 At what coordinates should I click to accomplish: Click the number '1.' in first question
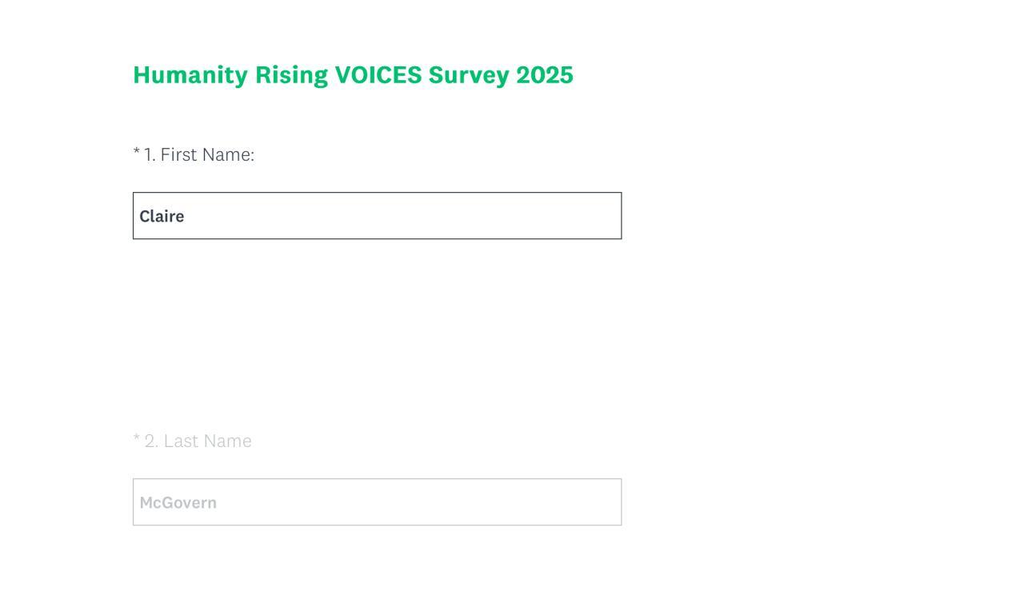point(150,155)
